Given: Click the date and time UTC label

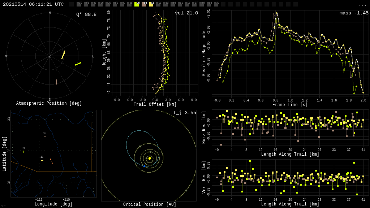Looking at the screenshot, I should point(33,4).
